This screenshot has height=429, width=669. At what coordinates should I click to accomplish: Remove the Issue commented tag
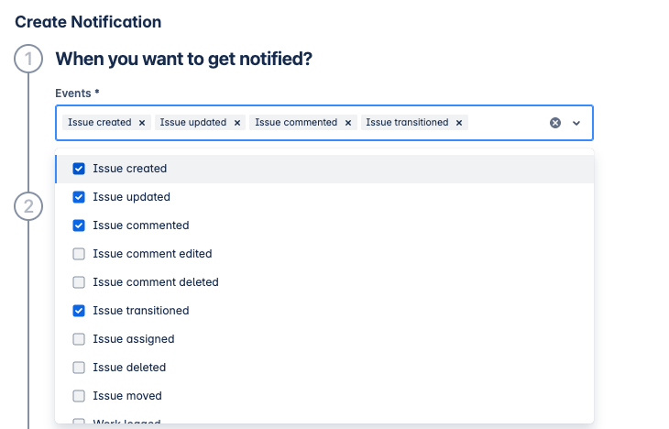[348, 123]
